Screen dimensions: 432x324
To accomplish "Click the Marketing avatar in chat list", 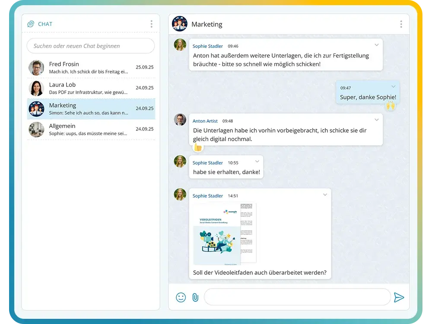I will 36,109.
